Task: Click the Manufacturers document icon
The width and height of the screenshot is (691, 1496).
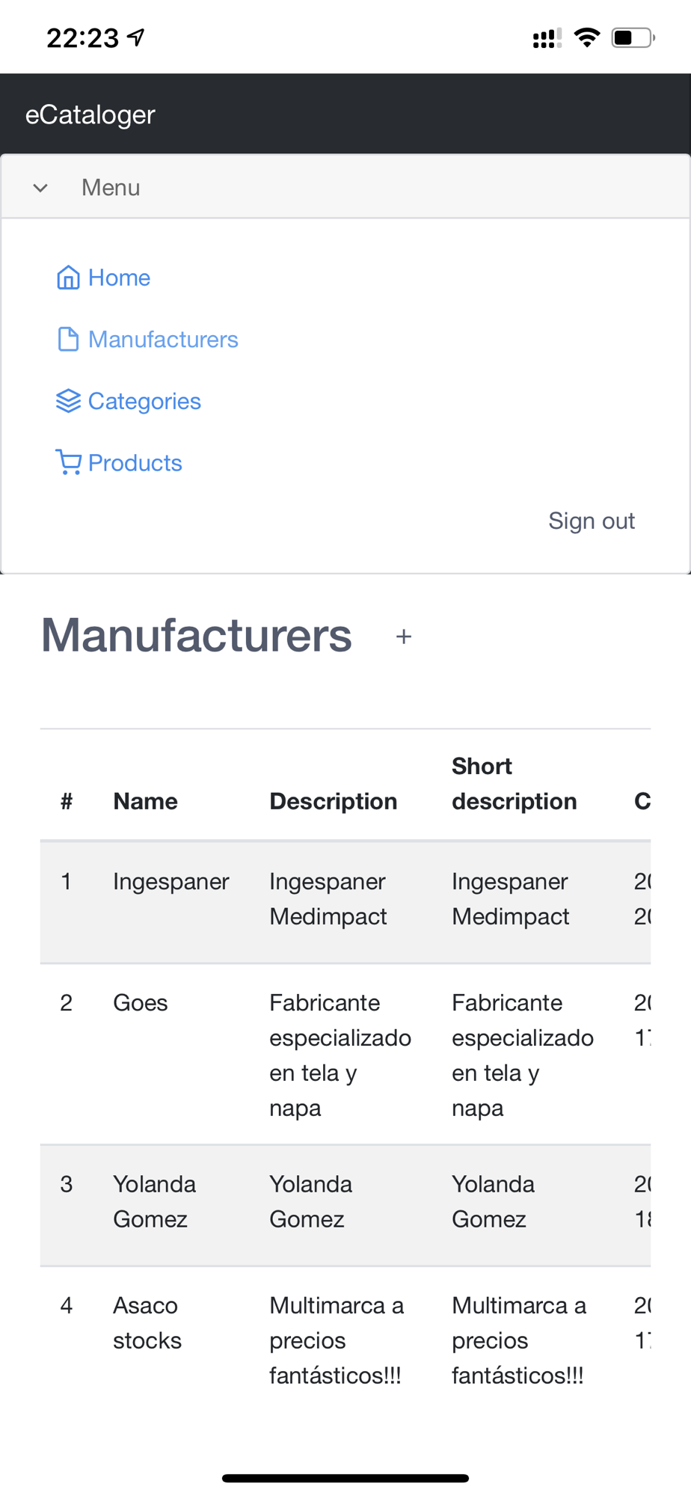Action: pyautogui.click(x=68, y=340)
